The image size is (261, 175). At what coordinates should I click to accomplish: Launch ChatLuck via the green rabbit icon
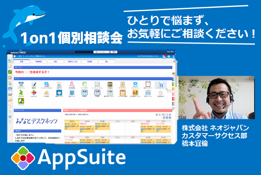click(21, 92)
